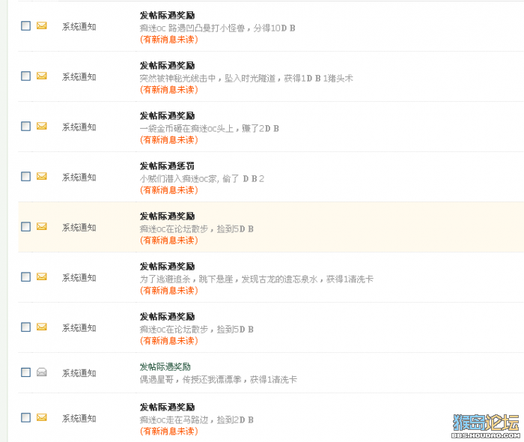Check the box in the non-highlighted 论坛散步 row
The image size is (524, 442).
25,327
